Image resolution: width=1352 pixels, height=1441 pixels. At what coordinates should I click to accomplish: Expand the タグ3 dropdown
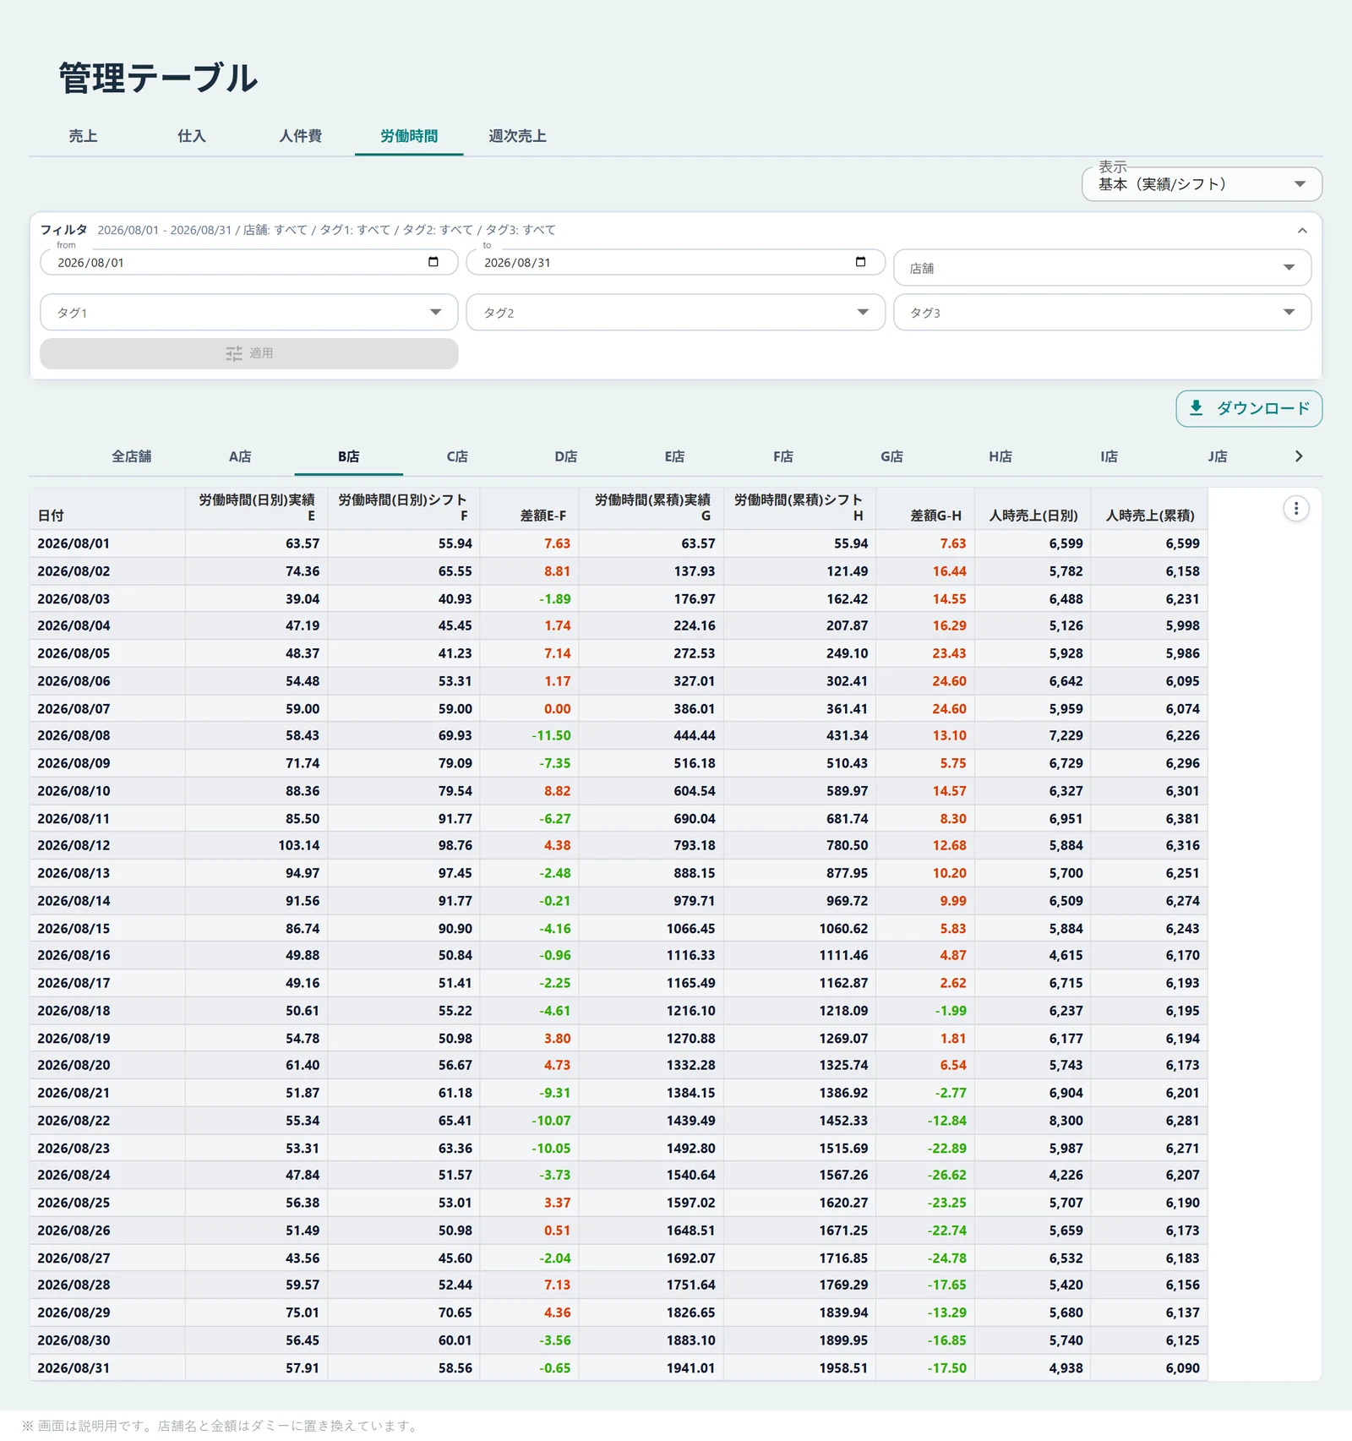[x=1102, y=313]
